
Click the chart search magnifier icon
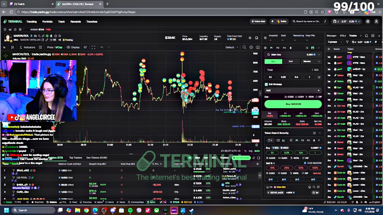tap(244, 47)
